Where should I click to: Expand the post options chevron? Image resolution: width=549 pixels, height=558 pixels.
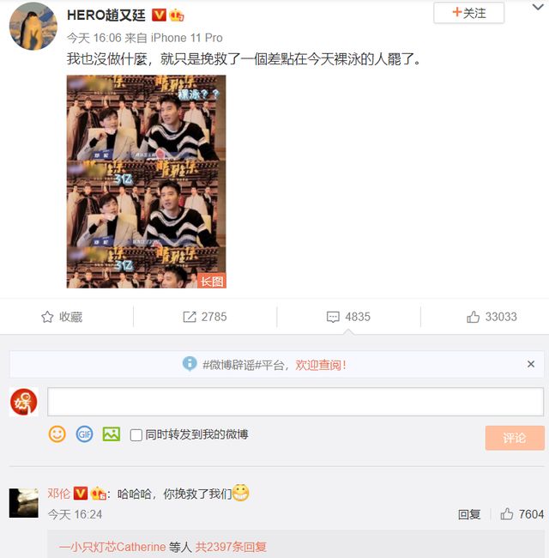click(x=538, y=7)
